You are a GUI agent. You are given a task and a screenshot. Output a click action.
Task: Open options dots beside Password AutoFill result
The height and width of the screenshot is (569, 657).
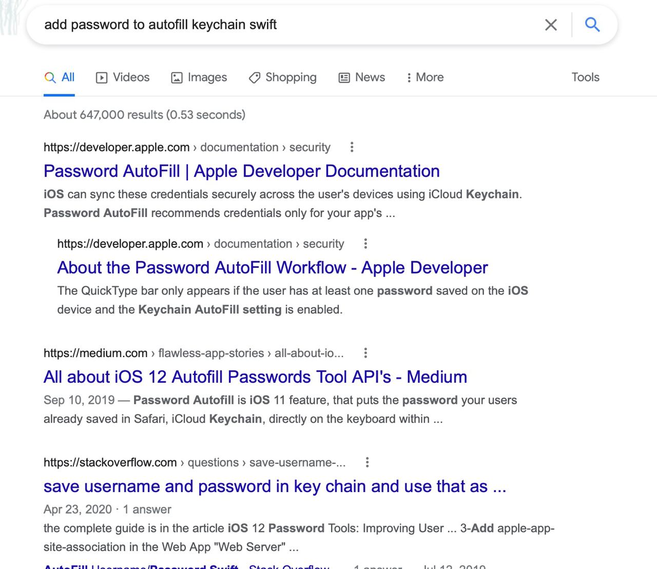pyautogui.click(x=352, y=147)
